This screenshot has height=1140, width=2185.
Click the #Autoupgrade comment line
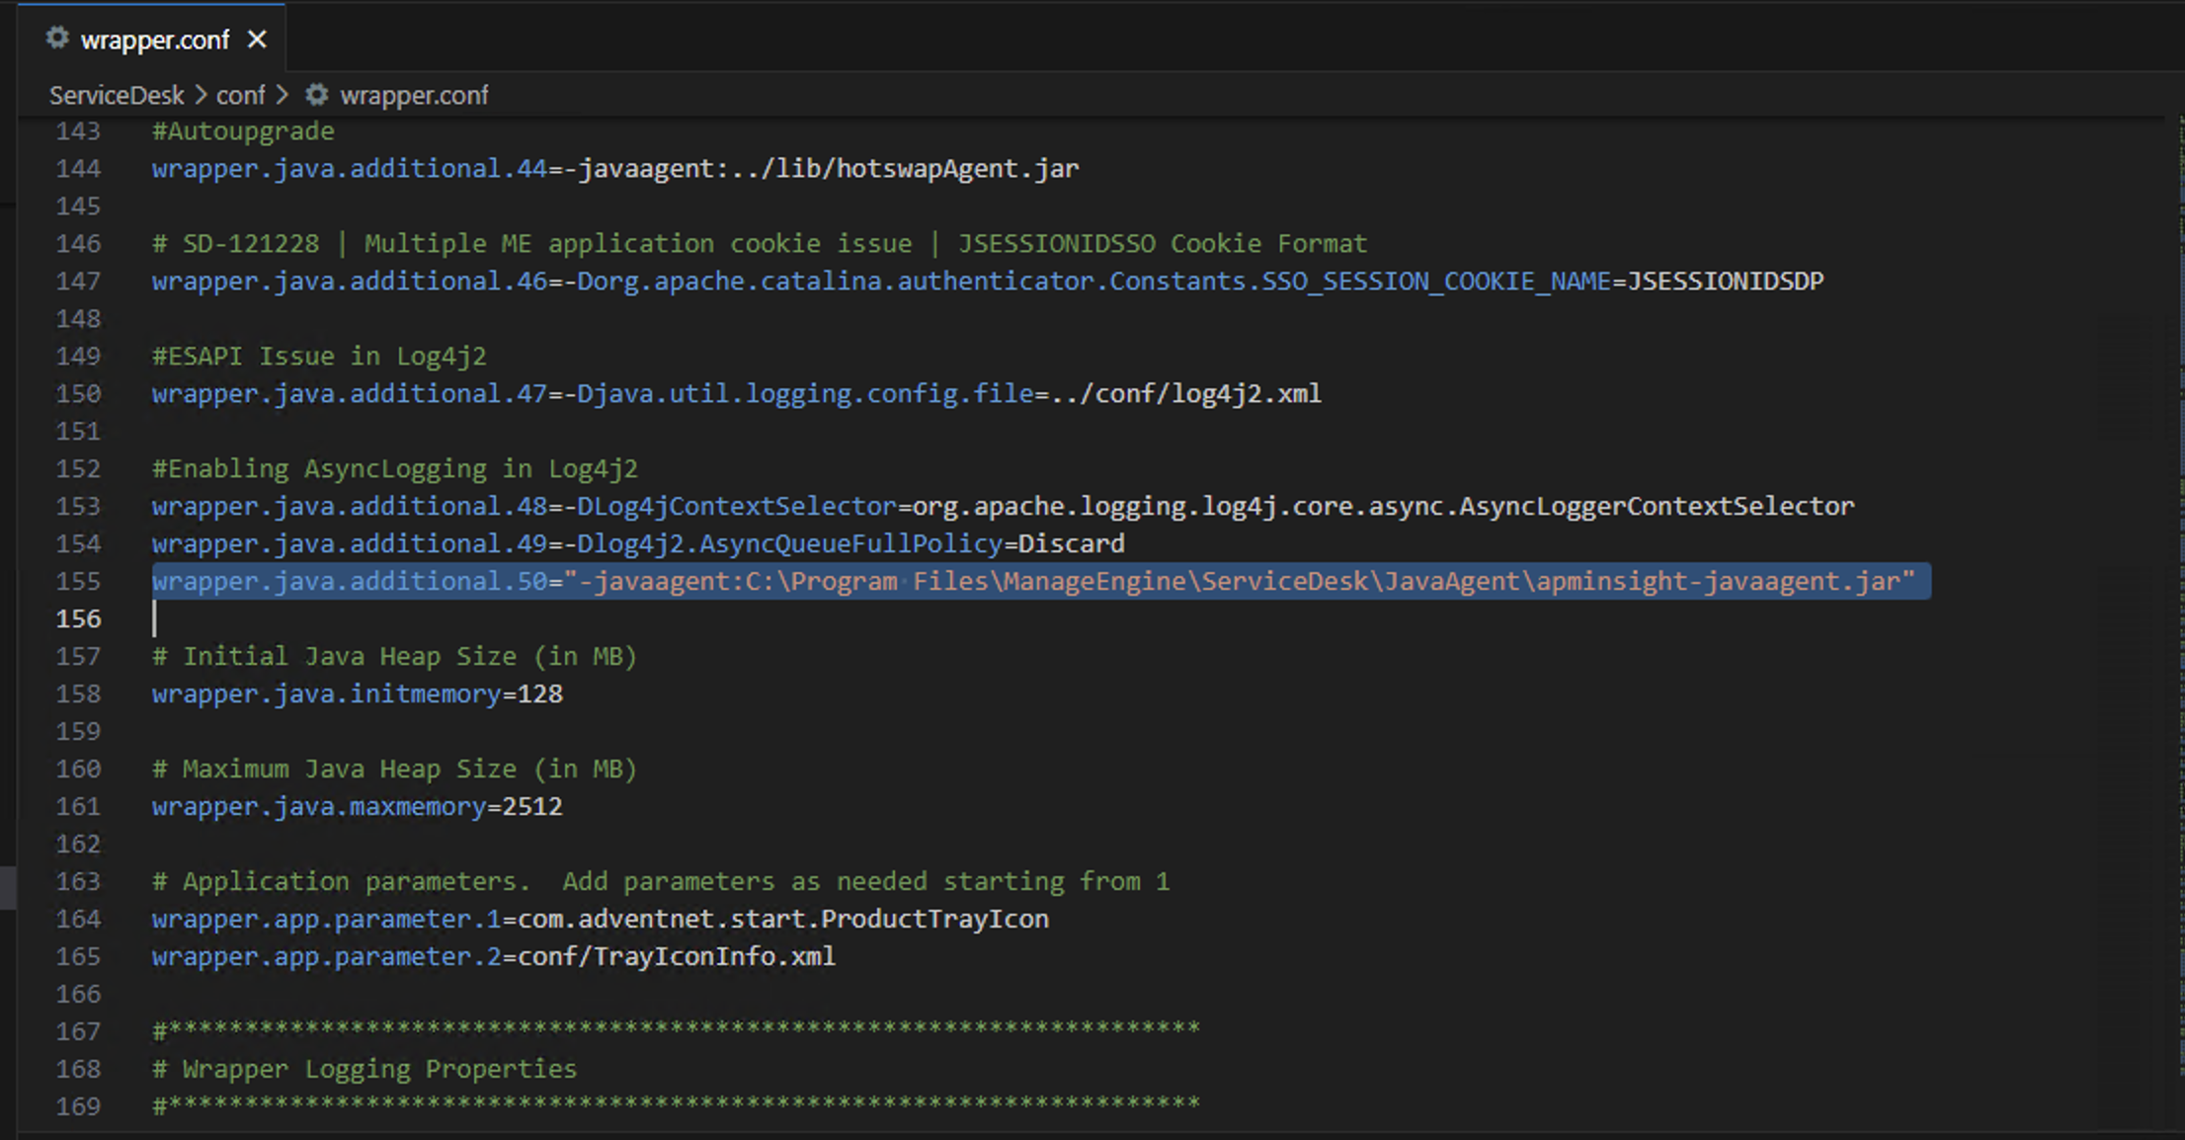pyautogui.click(x=243, y=130)
